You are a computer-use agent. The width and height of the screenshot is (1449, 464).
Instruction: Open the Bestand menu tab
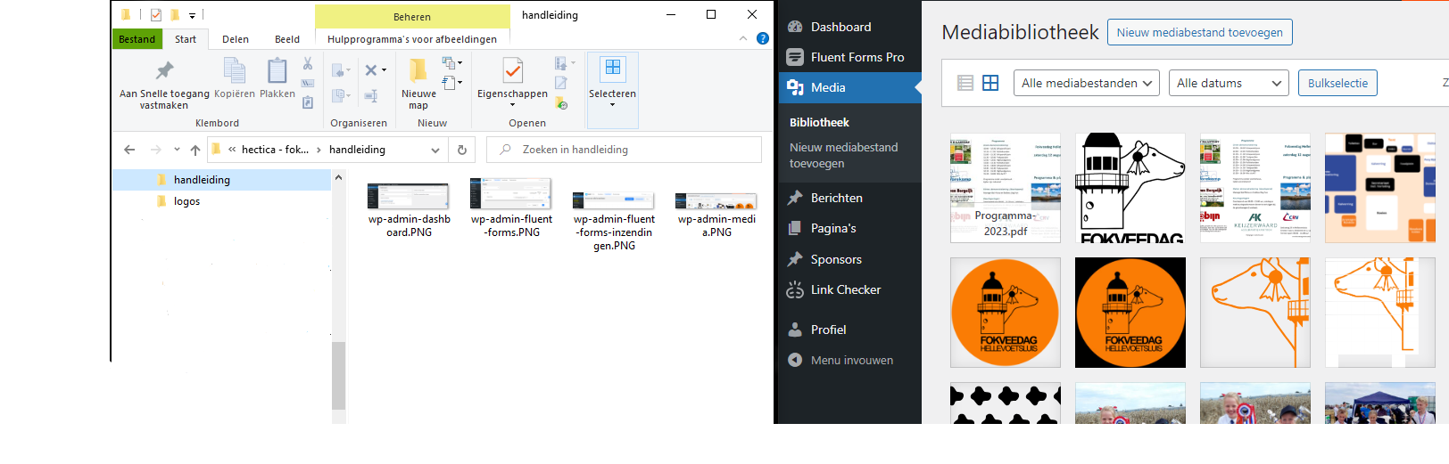coord(137,39)
